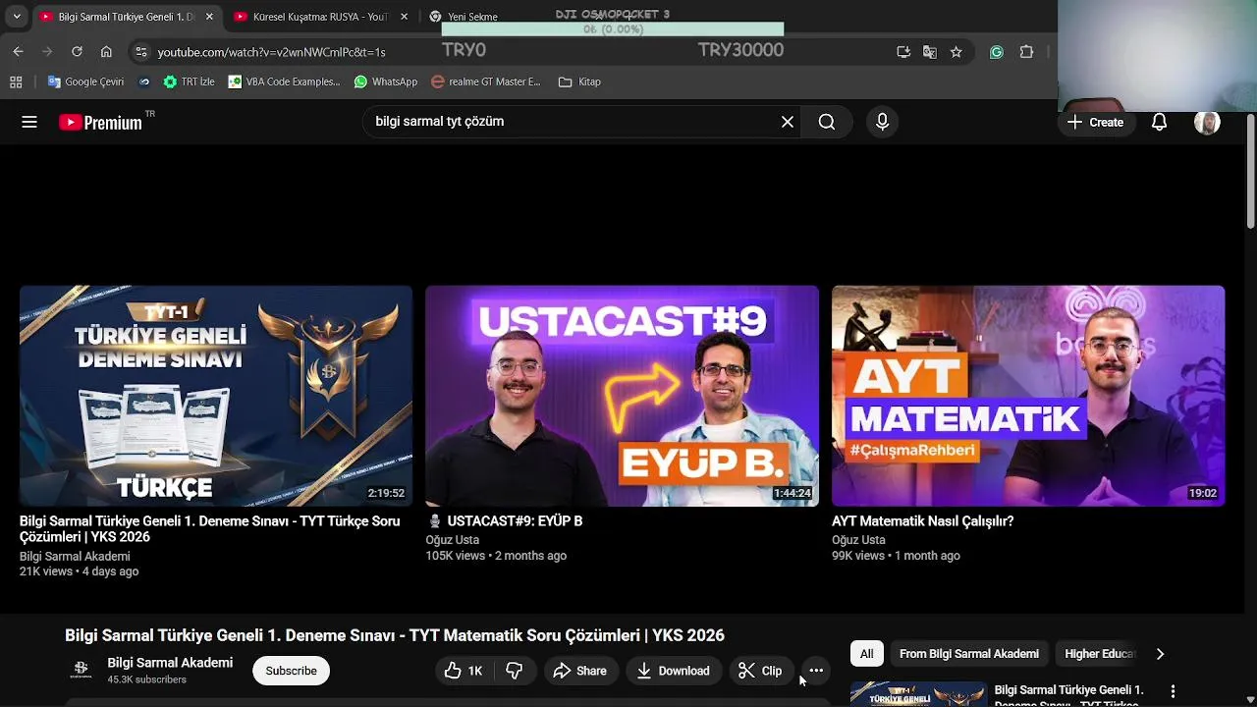Open more actions three-dot menu
The height and width of the screenshot is (707, 1257).
pyautogui.click(x=816, y=671)
